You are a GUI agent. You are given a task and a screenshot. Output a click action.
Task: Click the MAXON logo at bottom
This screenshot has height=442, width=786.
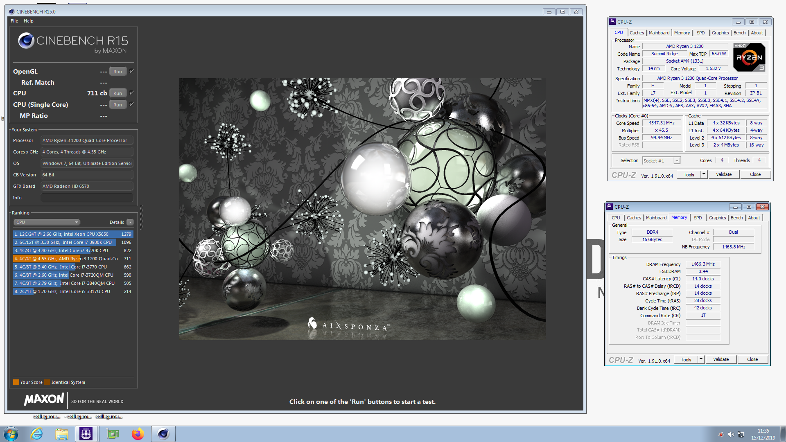(x=44, y=399)
